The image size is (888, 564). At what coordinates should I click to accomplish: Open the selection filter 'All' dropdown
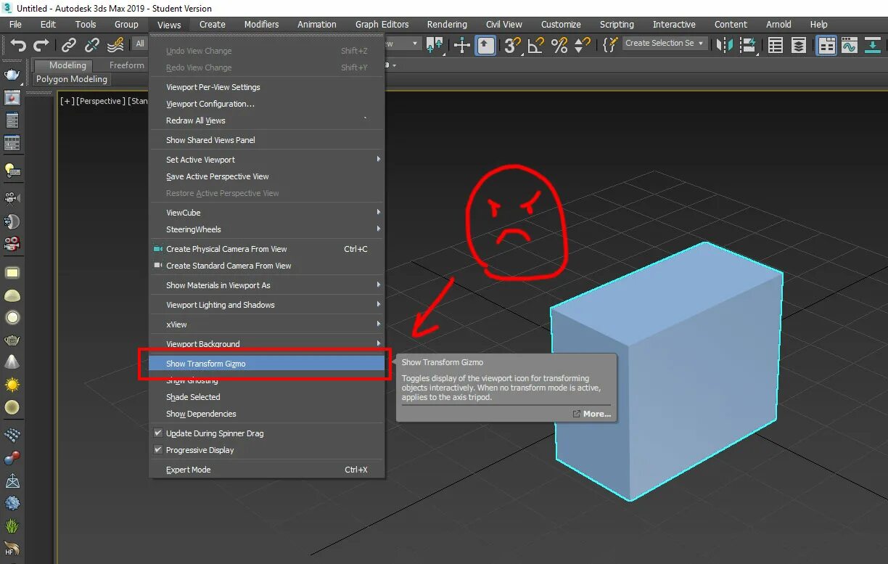pos(140,44)
